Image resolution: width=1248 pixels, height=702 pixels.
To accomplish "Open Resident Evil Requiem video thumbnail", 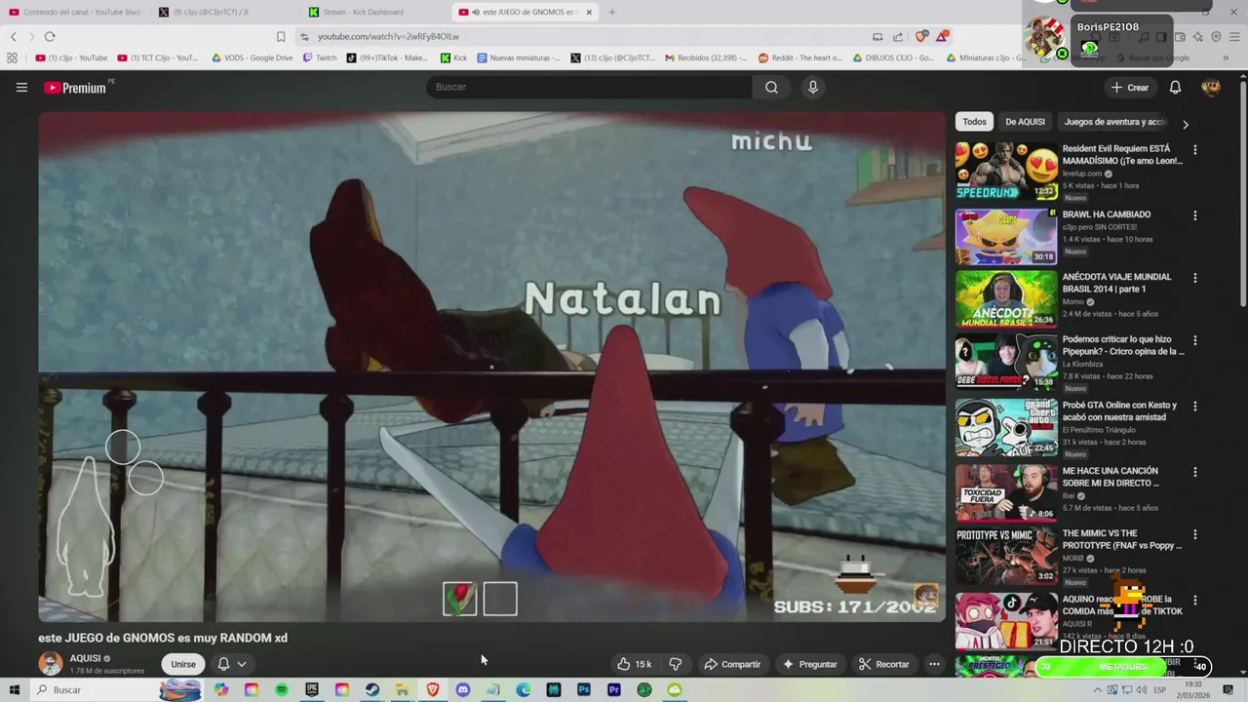I will [1006, 171].
